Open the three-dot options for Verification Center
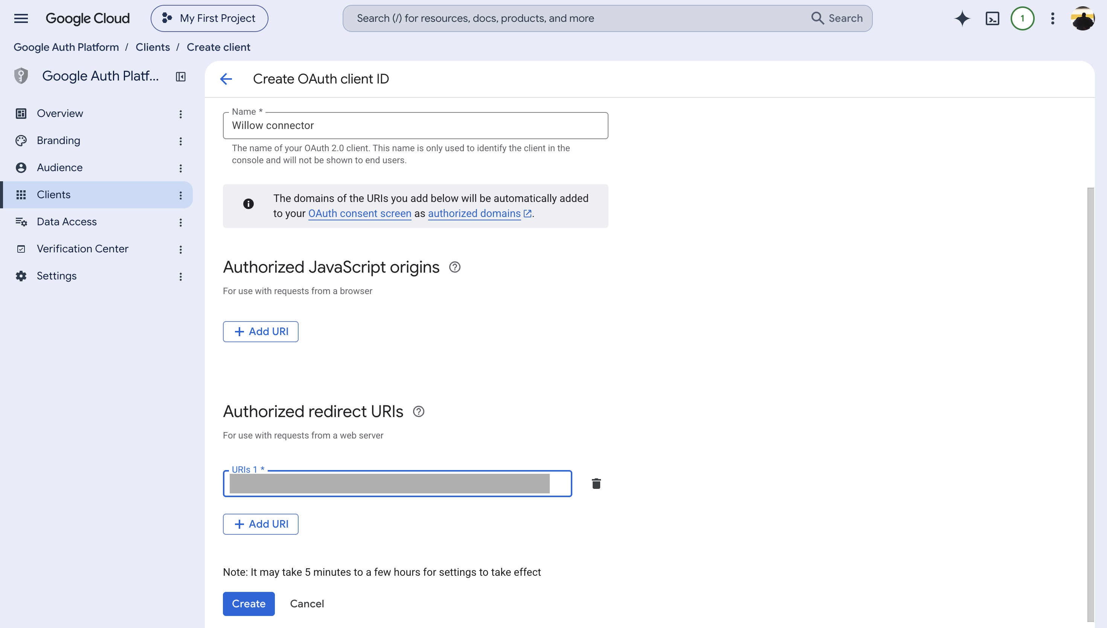This screenshot has width=1107, height=628. click(x=180, y=250)
